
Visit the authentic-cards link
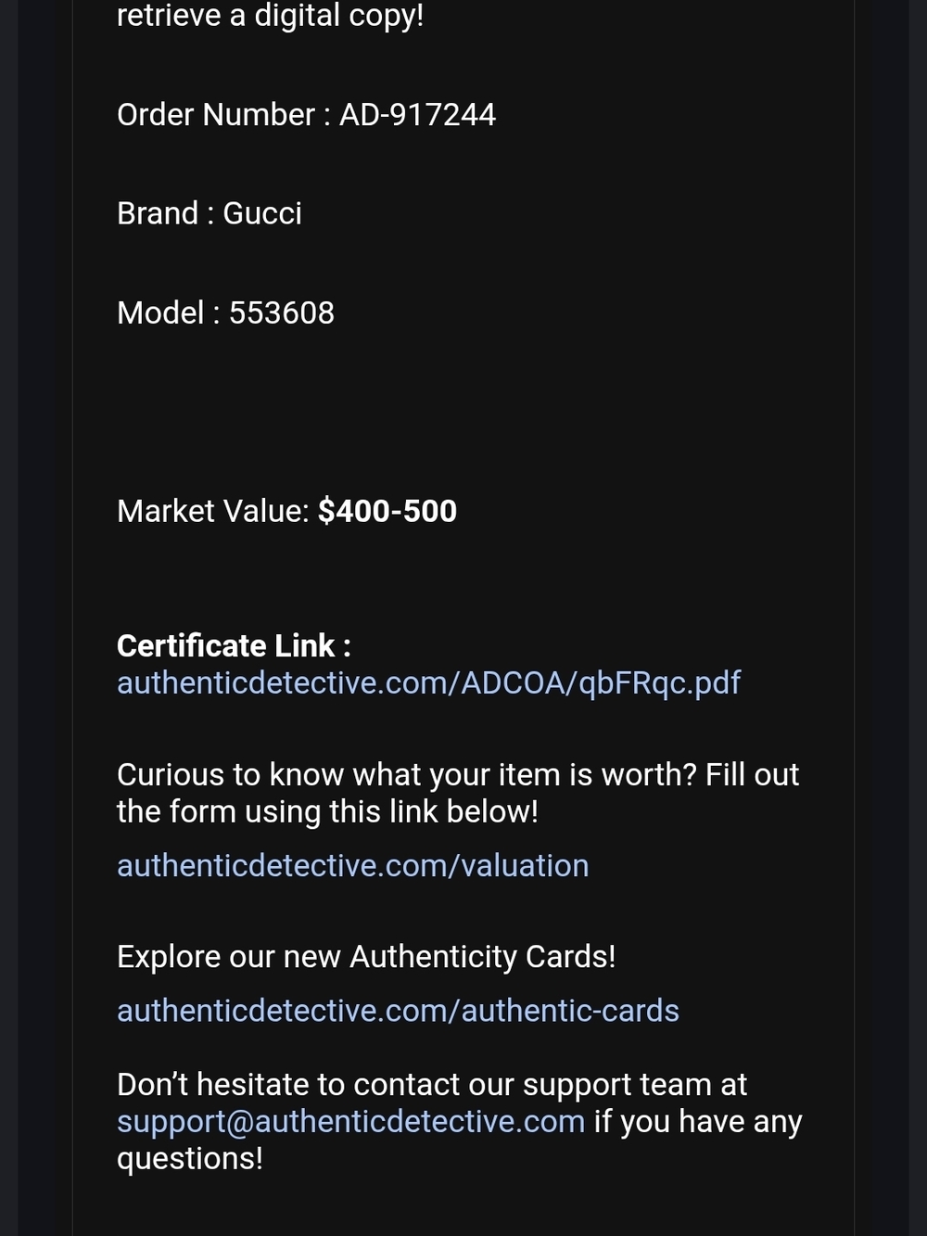point(398,1011)
